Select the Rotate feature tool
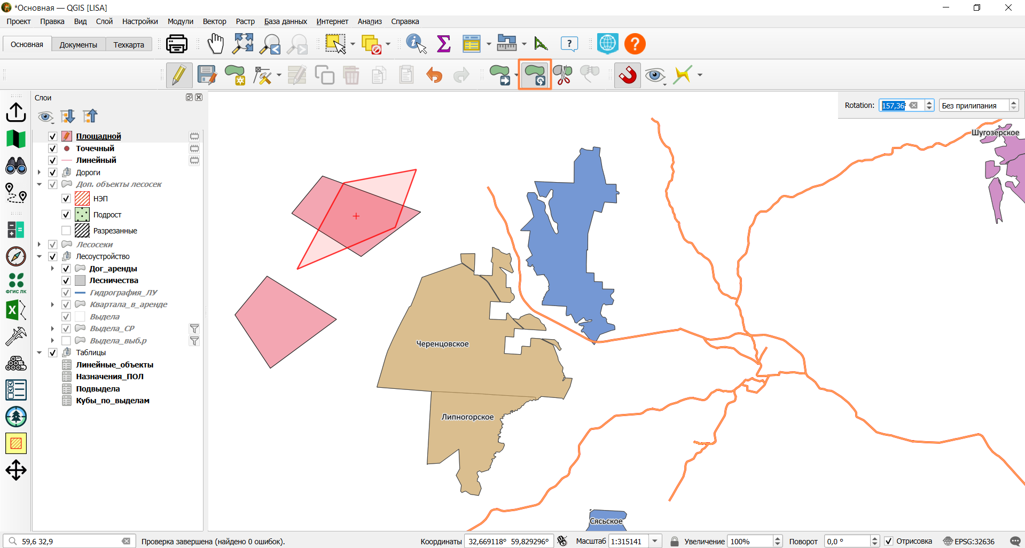This screenshot has height=548, width=1025. [x=535, y=75]
